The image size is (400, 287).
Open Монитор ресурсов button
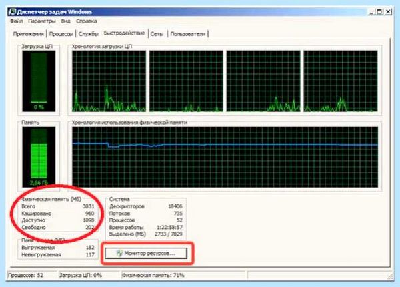(x=146, y=253)
